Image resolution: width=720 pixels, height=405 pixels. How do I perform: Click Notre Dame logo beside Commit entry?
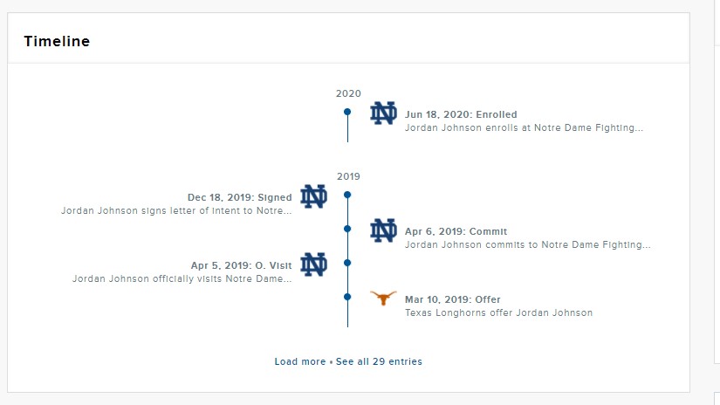[x=383, y=230]
